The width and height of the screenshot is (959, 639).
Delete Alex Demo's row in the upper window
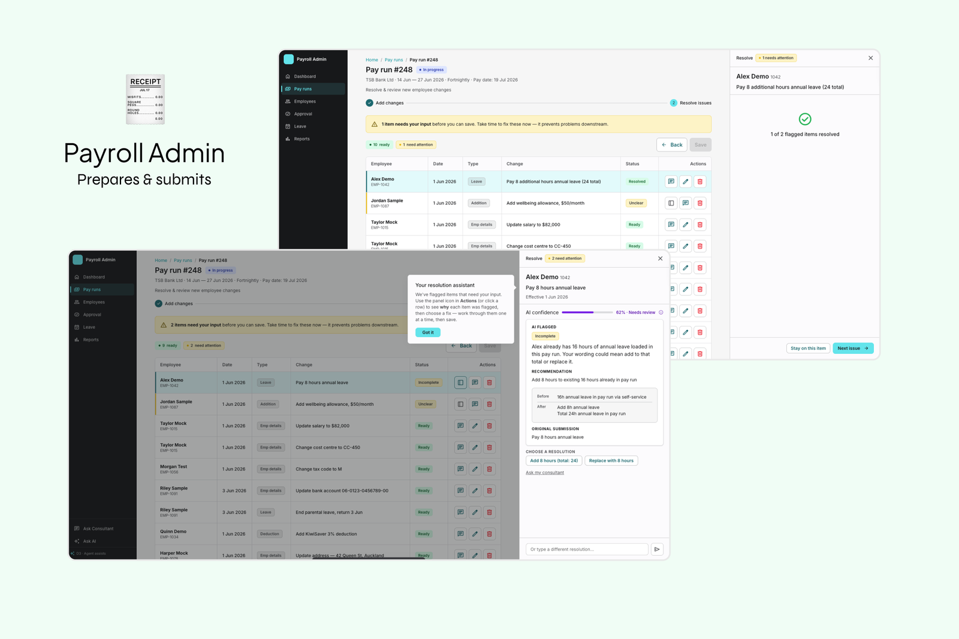point(699,181)
